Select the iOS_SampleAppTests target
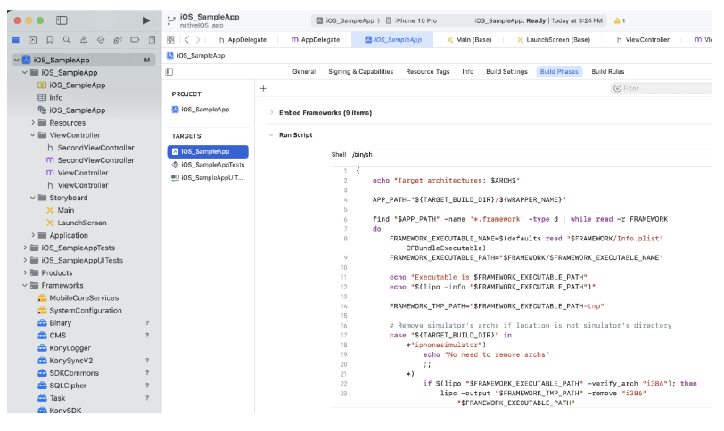 point(208,165)
